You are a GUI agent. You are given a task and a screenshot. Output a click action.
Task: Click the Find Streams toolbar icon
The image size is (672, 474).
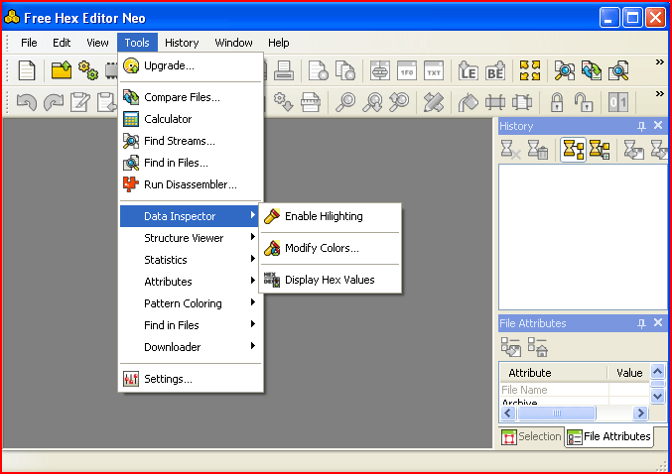click(565, 70)
